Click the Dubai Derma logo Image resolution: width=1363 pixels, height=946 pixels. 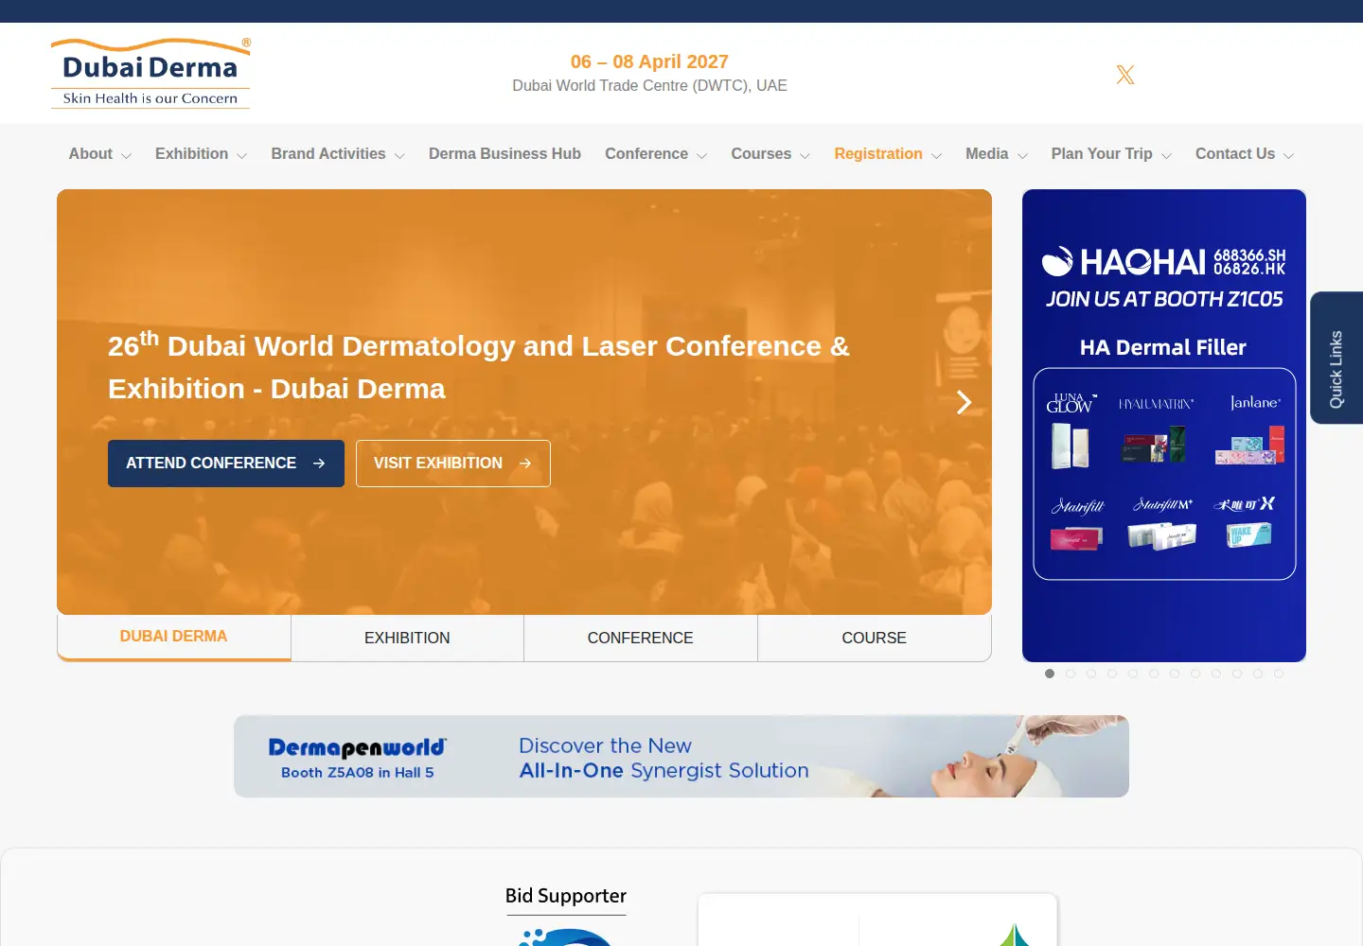[150, 73]
